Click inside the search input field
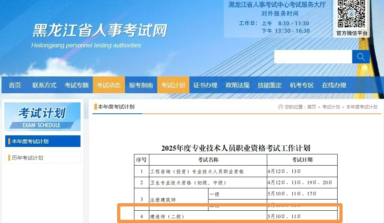 [313, 57]
